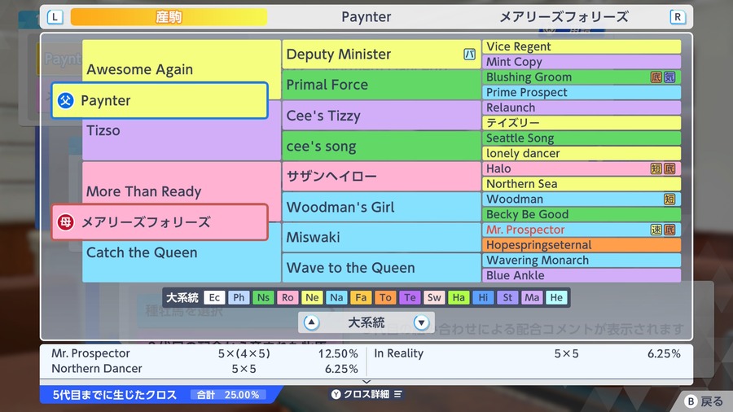Screen dimensions: 733x412
Task: Click the Ne lineage swatch
Action: (312, 297)
